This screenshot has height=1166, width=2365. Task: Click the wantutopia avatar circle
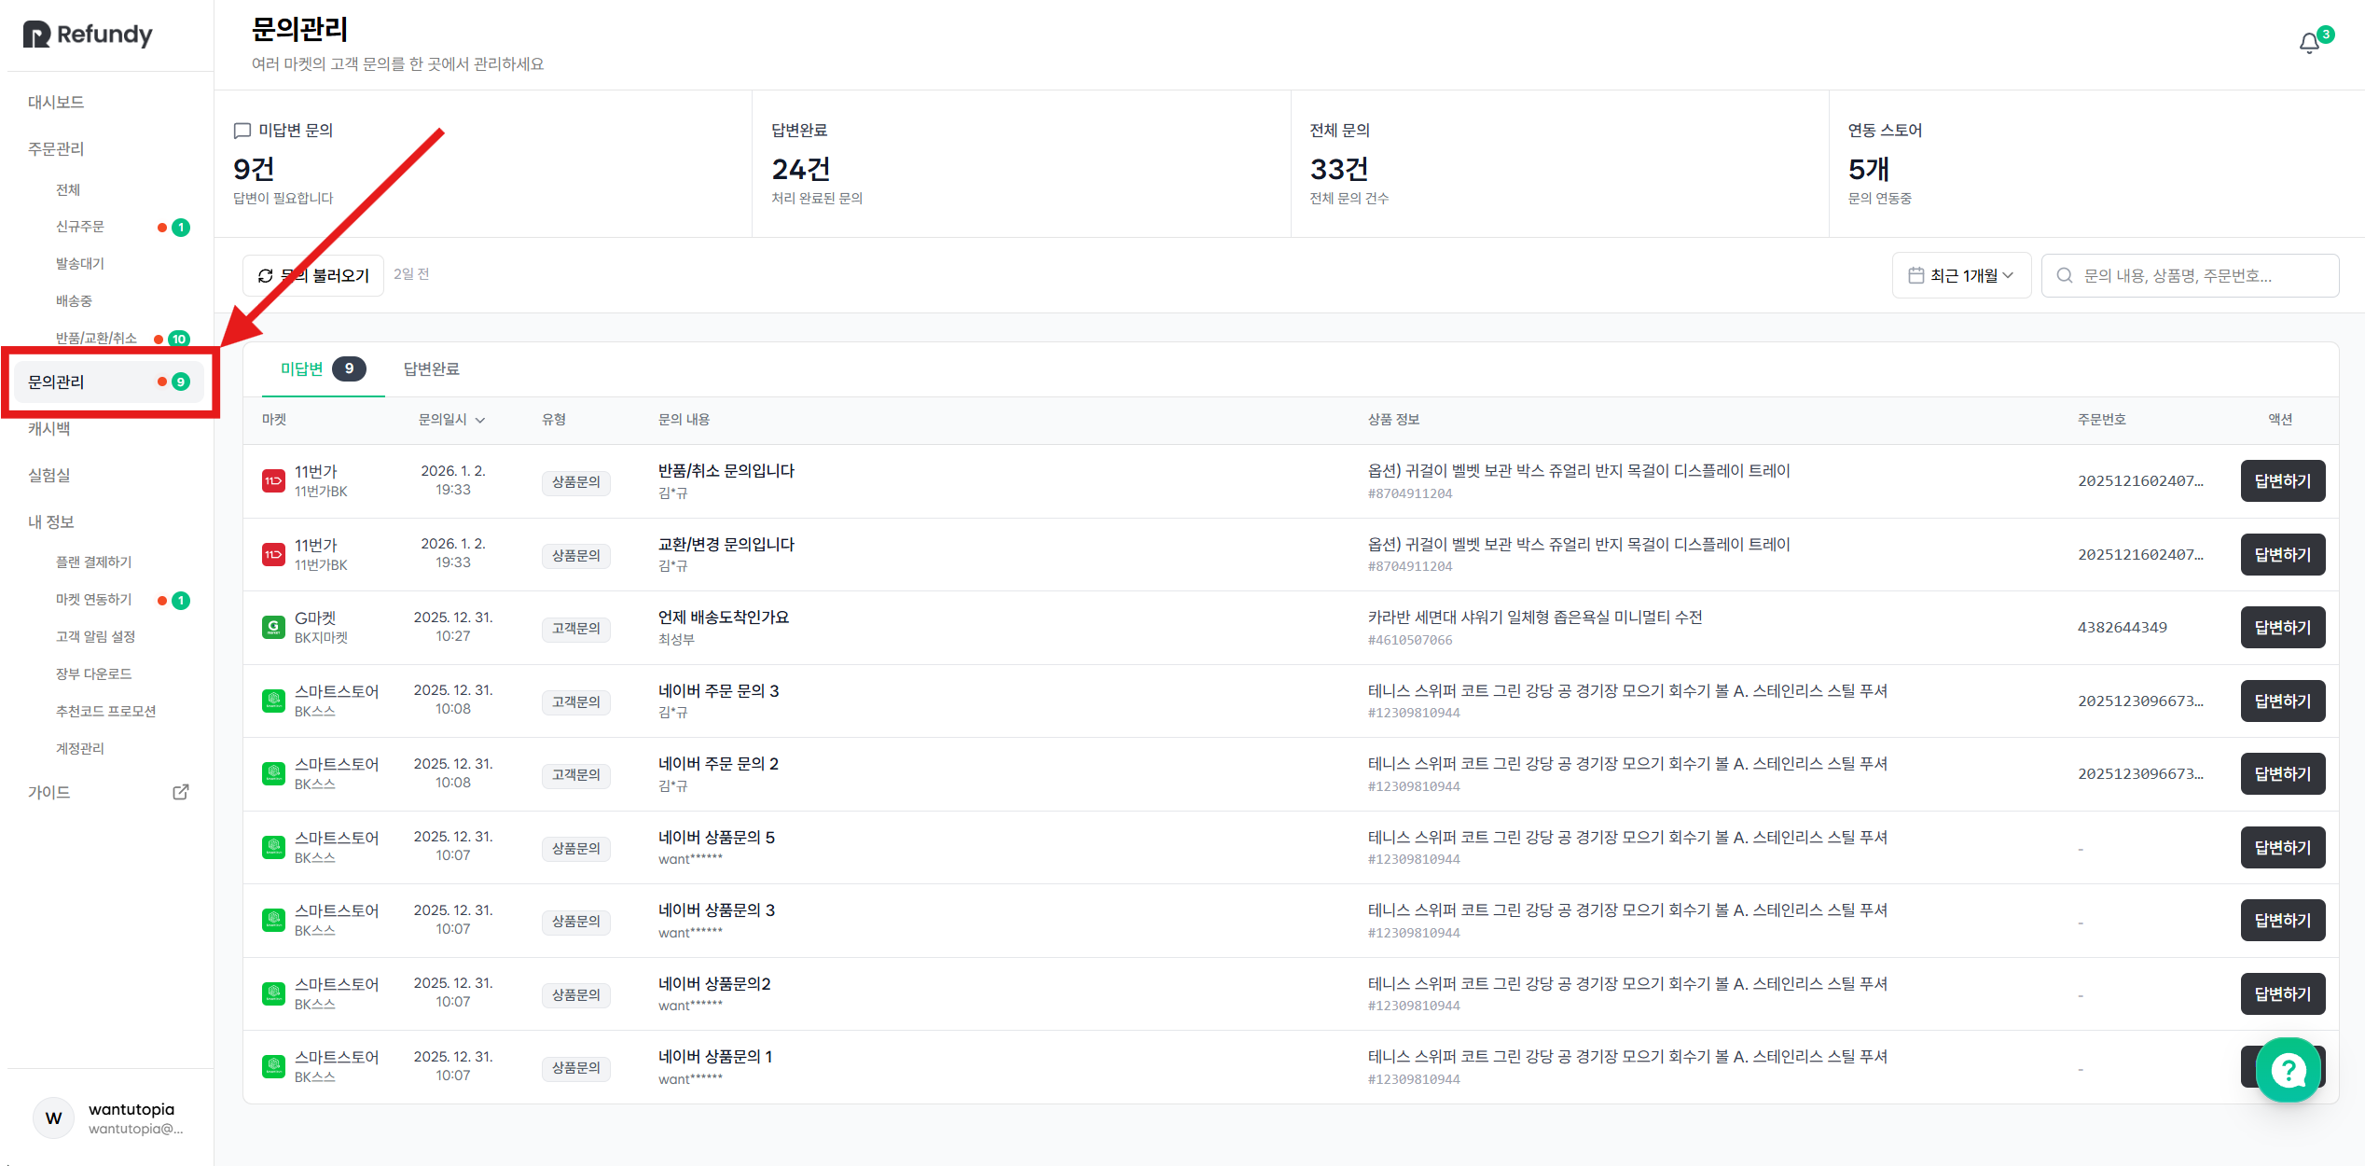click(x=53, y=1117)
